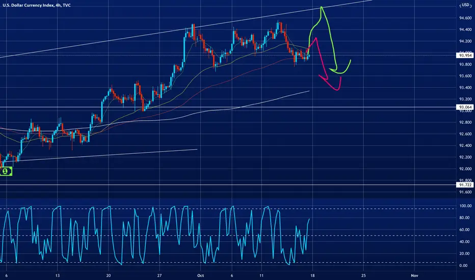Click the 93.200 price axis label
The height and width of the screenshot is (280, 475).
pyautogui.click(x=465, y=99)
